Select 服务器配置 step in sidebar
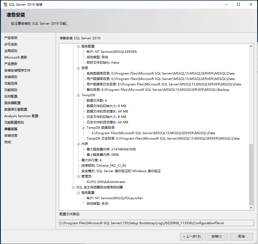Screen dimensions: 258x244 point(12,103)
